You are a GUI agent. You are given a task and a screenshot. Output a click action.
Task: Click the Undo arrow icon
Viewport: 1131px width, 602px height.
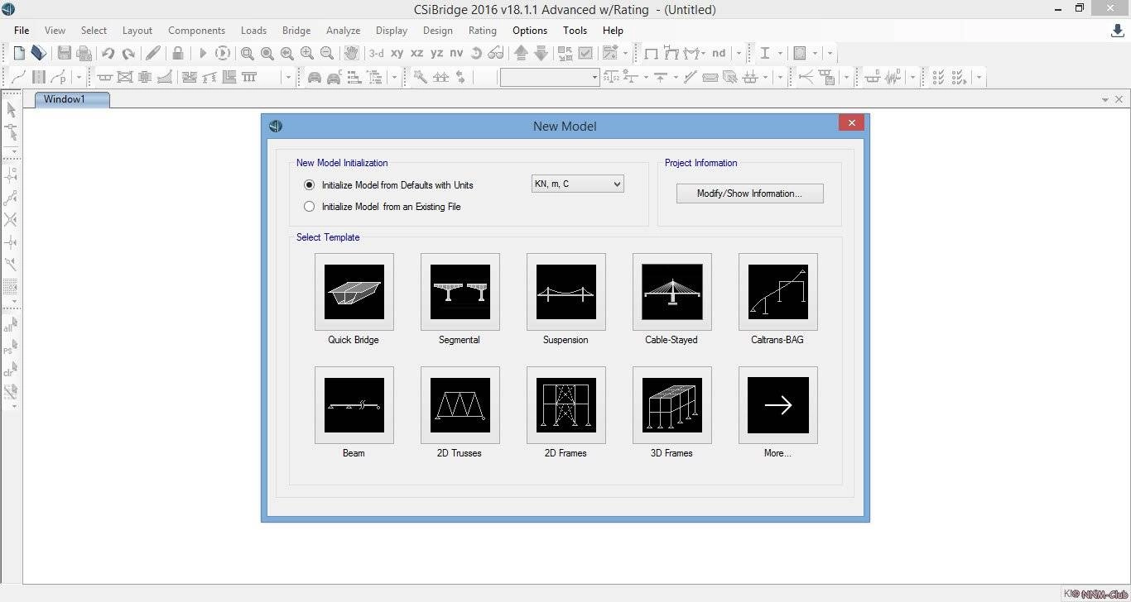pos(108,53)
